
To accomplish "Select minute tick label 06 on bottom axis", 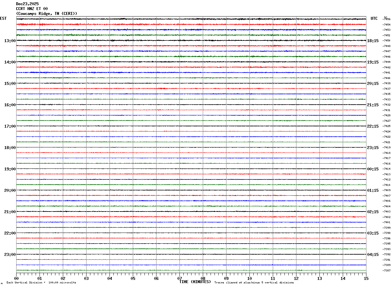I will (156, 279).
